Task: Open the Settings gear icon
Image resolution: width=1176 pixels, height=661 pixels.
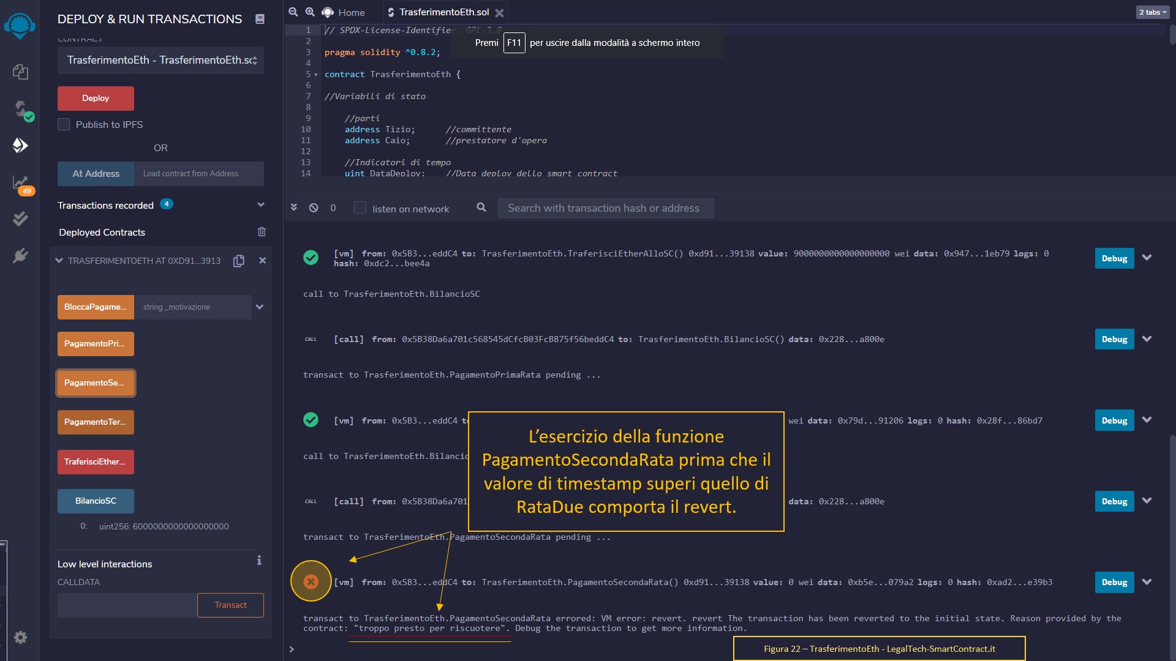Action: (x=20, y=638)
